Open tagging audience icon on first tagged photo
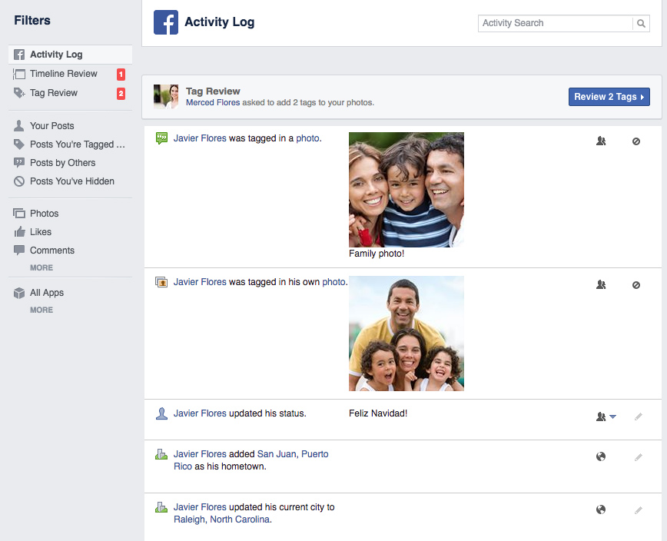667x541 pixels. click(601, 141)
